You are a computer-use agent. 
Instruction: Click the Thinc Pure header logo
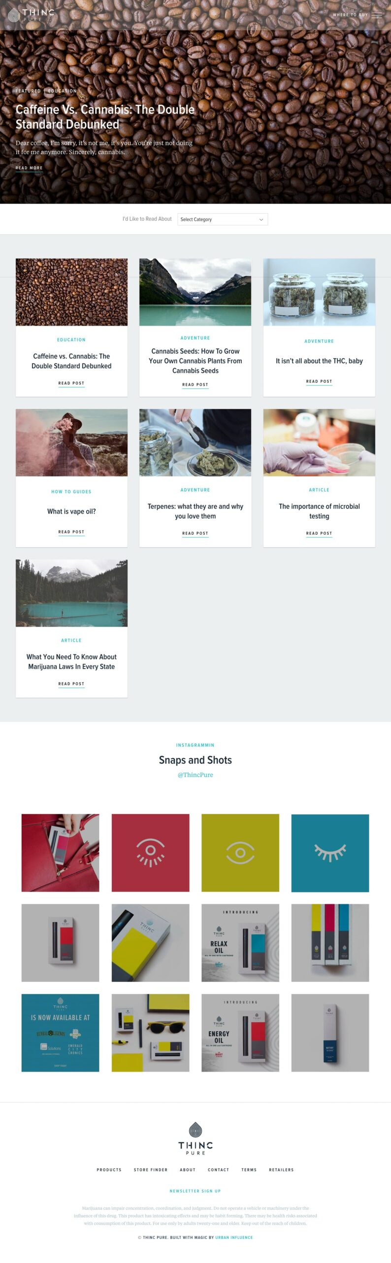(x=31, y=15)
